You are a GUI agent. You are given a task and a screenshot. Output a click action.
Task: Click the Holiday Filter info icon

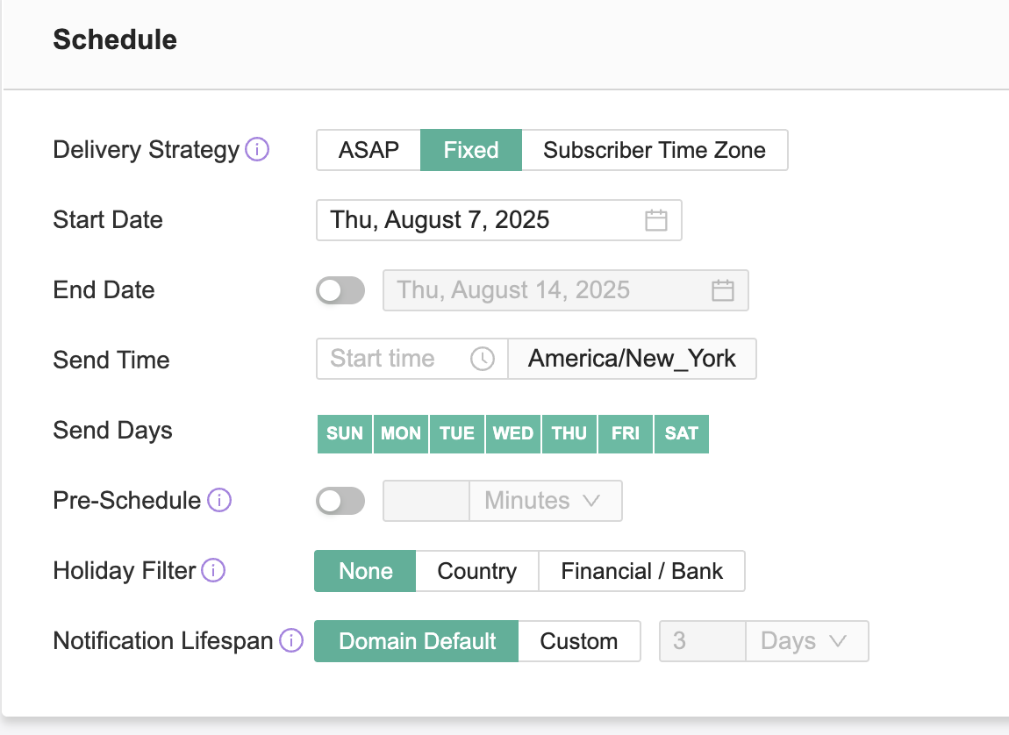coord(213,571)
